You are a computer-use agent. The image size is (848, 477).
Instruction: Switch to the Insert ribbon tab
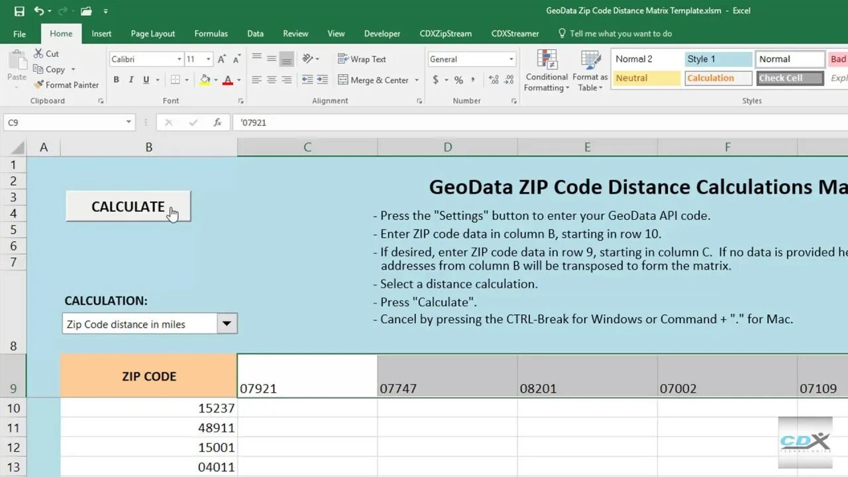(x=101, y=34)
